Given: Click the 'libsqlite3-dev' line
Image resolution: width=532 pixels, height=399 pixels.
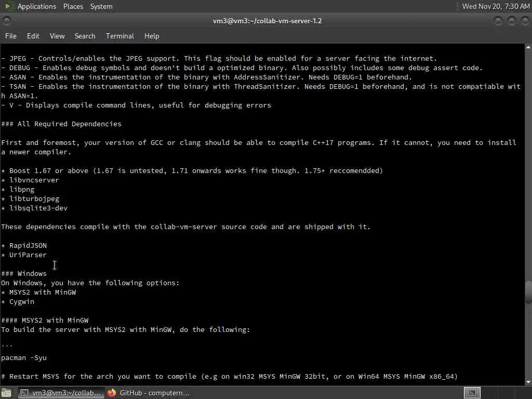Looking at the screenshot, I should tap(34, 208).
